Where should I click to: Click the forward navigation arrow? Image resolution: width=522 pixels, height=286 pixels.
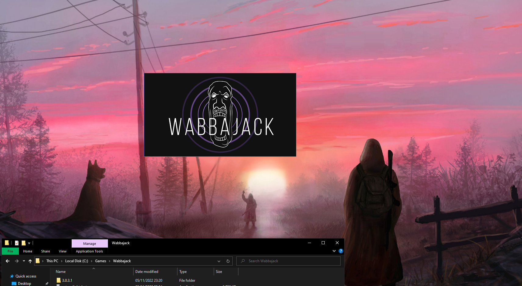pos(17,261)
